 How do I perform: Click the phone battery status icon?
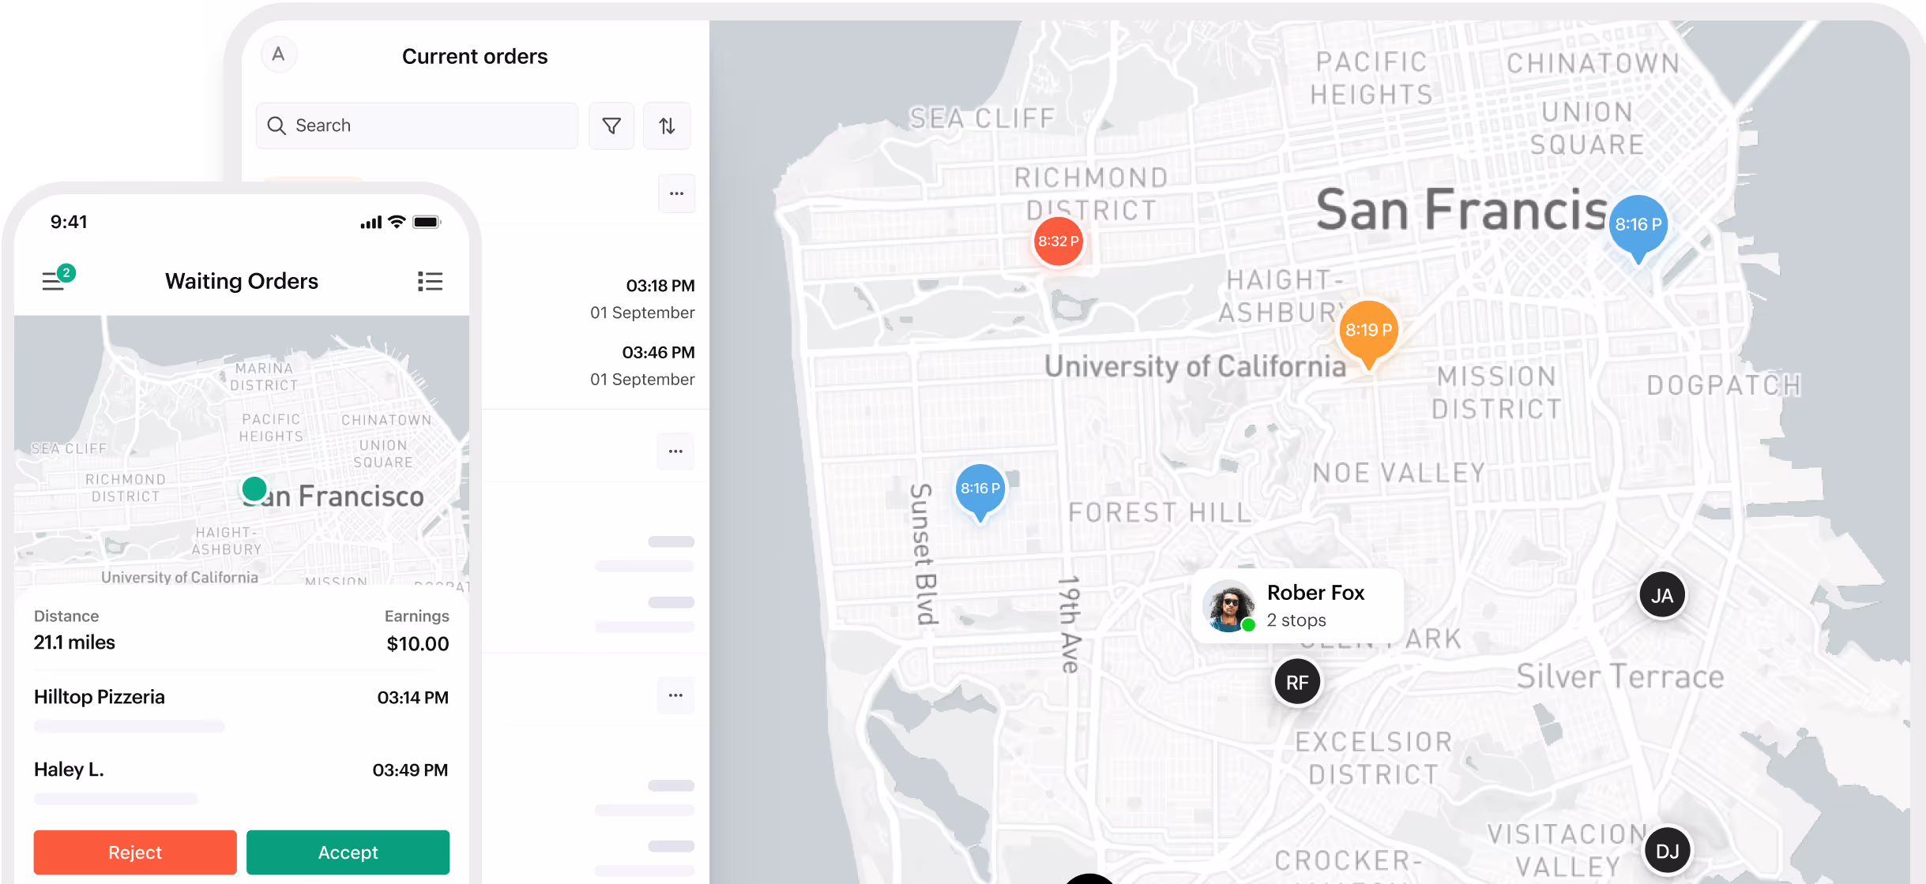[427, 223]
